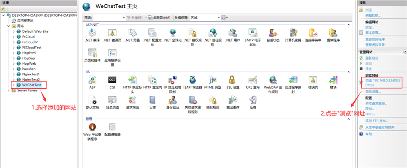Open the ASP feature icon
The image size is (407, 168).
tap(93, 80)
